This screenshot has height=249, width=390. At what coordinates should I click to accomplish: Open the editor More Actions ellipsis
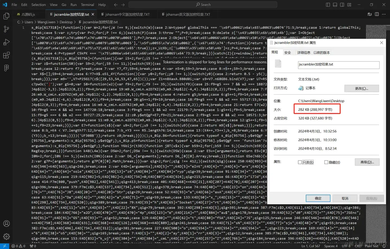pos(384,14)
